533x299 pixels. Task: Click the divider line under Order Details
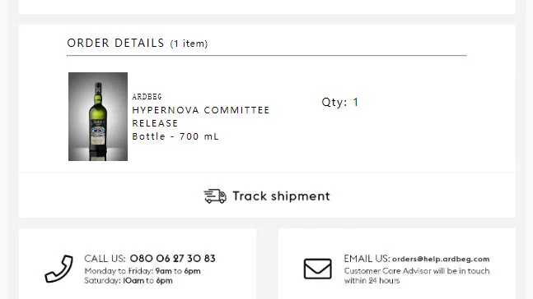pyautogui.click(x=267, y=55)
